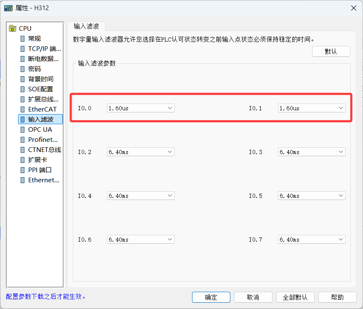Click the SOE配置 page icon
363x309 pixels.
tap(22, 89)
